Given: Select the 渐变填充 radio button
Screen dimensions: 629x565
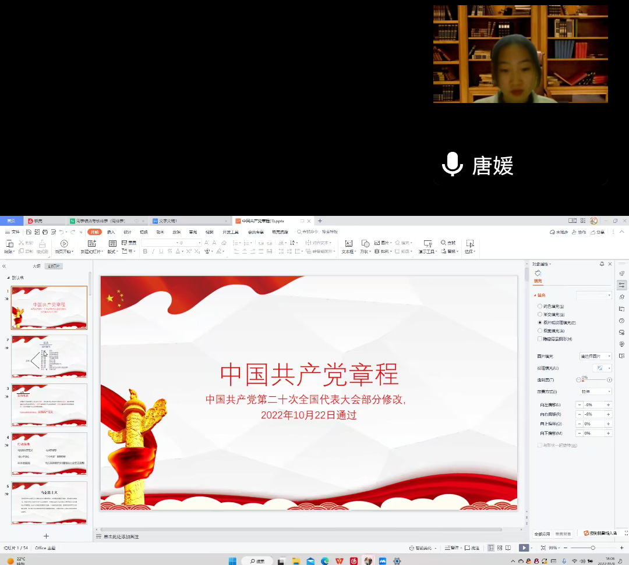Looking at the screenshot, I should (540, 314).
